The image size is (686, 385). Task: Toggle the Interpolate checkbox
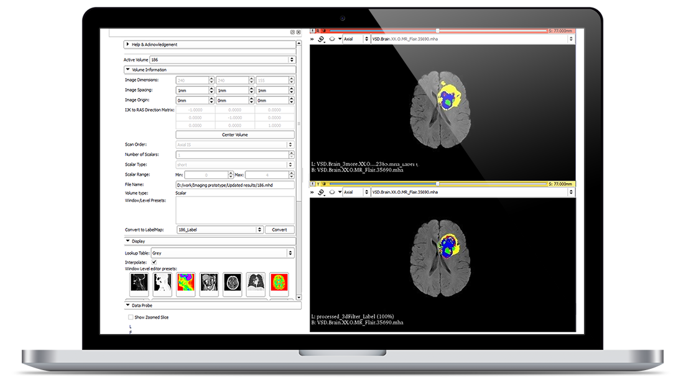(154, 262)
